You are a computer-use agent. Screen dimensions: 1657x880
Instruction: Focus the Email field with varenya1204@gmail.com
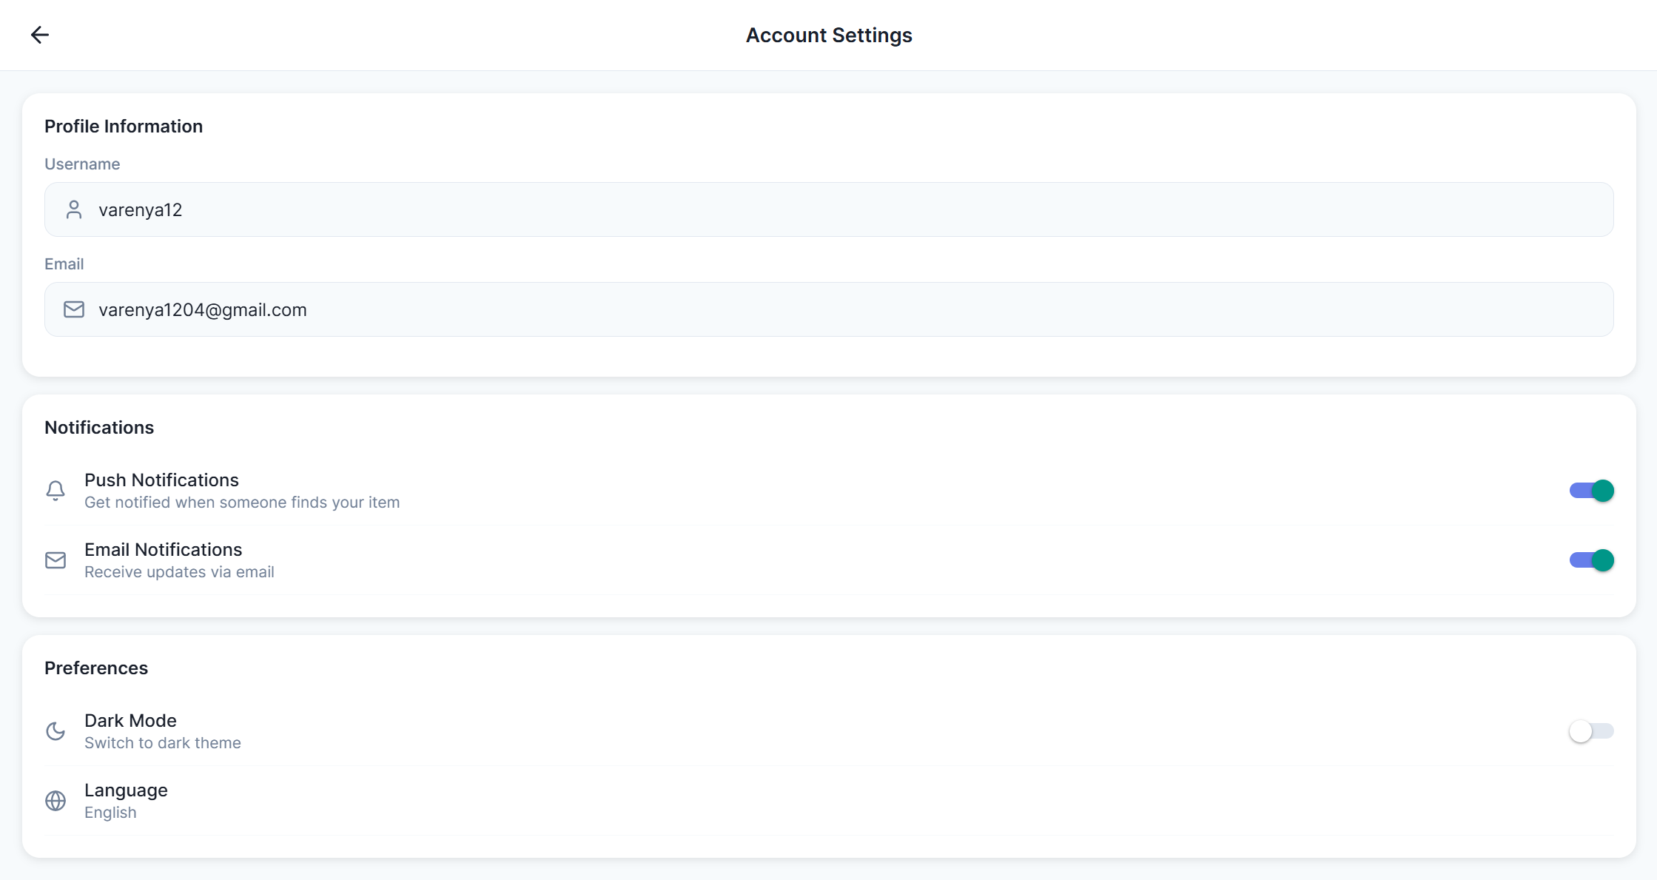pyautogui.click(x=829, y=309)
